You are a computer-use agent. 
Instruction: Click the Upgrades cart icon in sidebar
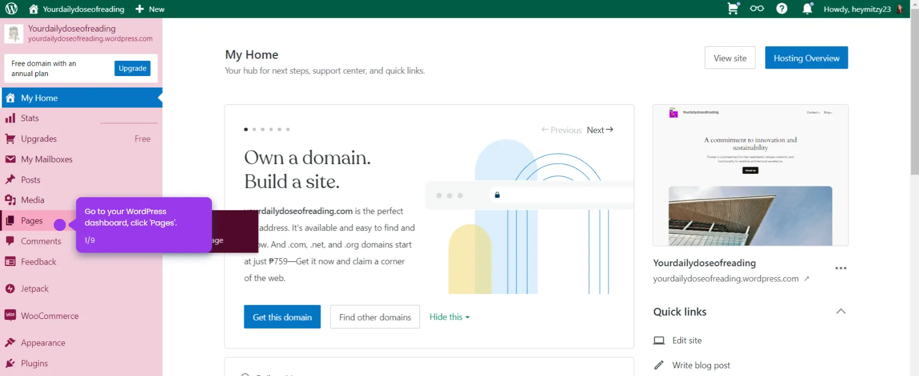point(10,139)
